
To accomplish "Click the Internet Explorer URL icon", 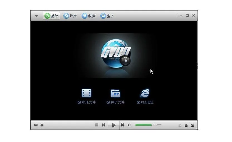I will point(145,93).
